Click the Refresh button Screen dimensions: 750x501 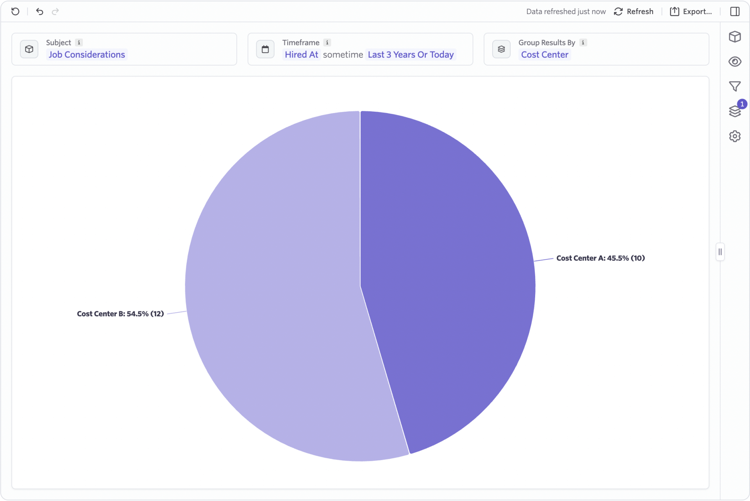pyautogui.click(x=633, y=11)
